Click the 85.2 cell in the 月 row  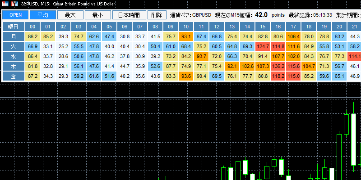[x=48, y=37]
